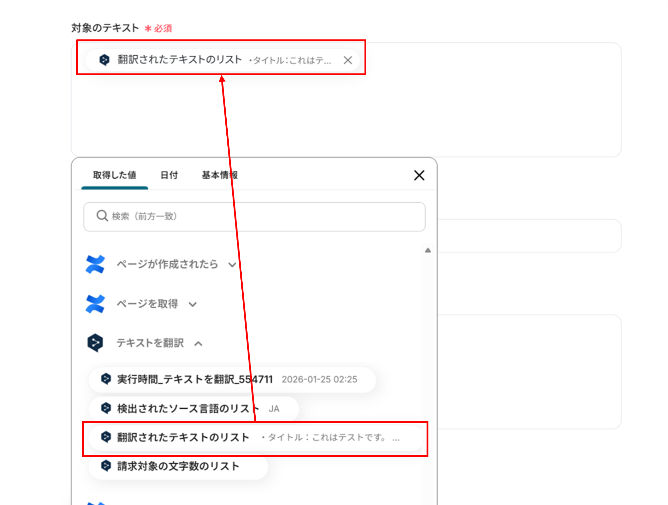668x505 pixels.
Task: Select the 取得した値 tab
Action: click(114, 175)
